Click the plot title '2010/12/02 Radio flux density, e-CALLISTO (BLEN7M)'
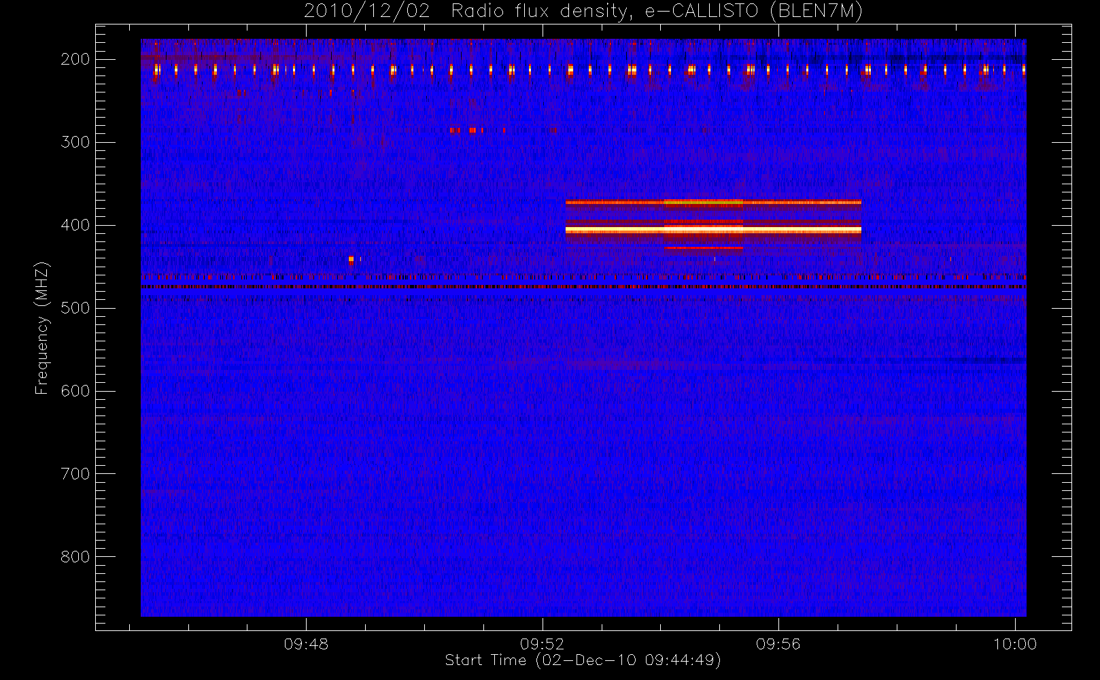1100x680 pixels. click(x=583, y=12)
